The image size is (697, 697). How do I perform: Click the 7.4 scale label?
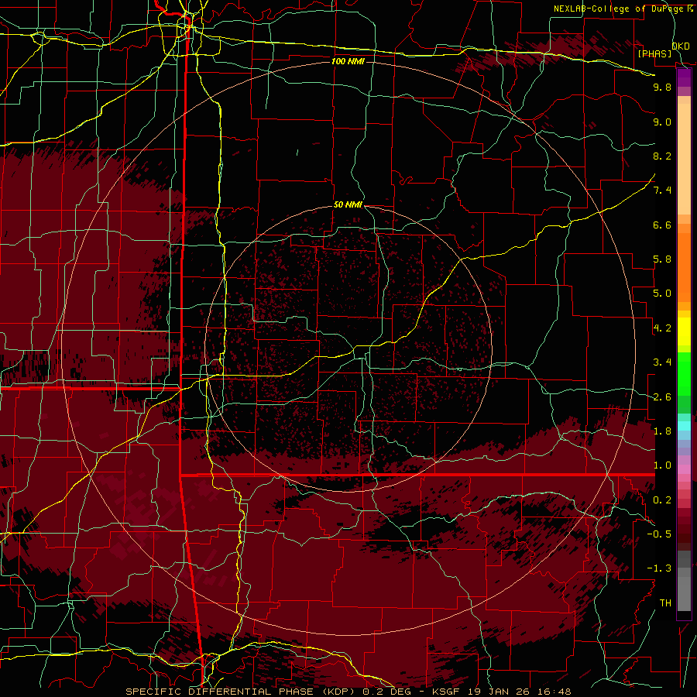[x=662, y=191]
